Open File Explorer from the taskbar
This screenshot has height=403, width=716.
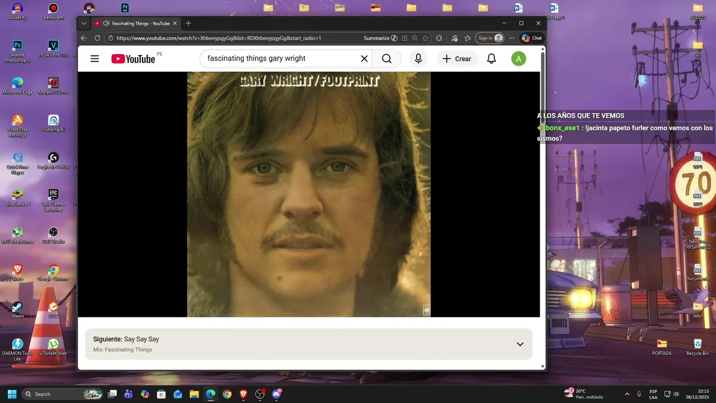[194, 394]
